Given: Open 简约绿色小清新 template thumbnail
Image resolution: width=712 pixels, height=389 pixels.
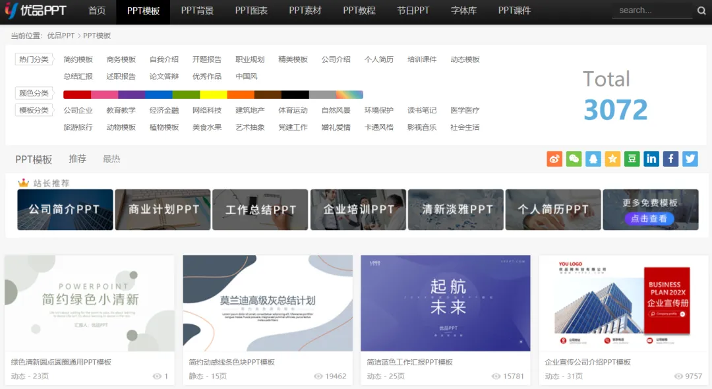Looking at the screenshot, I should pyautogui.click(x=90, y=303).
